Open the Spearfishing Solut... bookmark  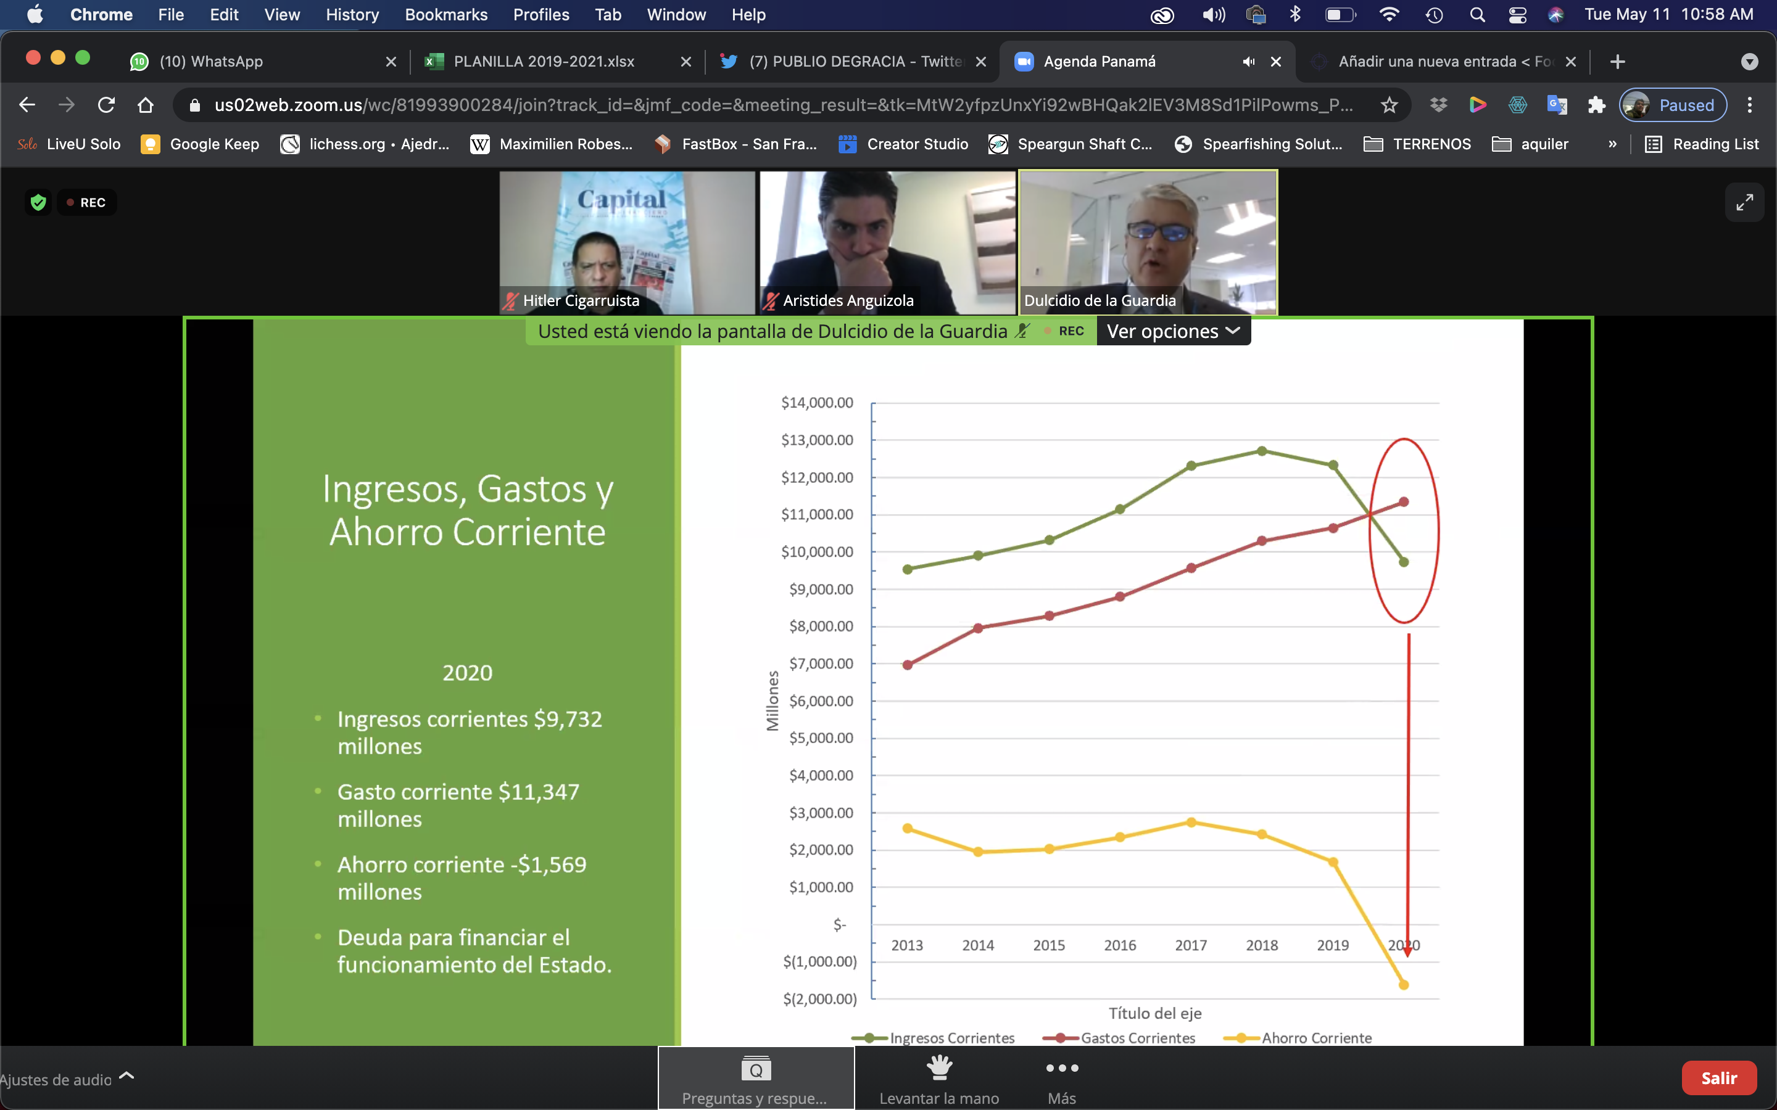[x=1259, y=144]
